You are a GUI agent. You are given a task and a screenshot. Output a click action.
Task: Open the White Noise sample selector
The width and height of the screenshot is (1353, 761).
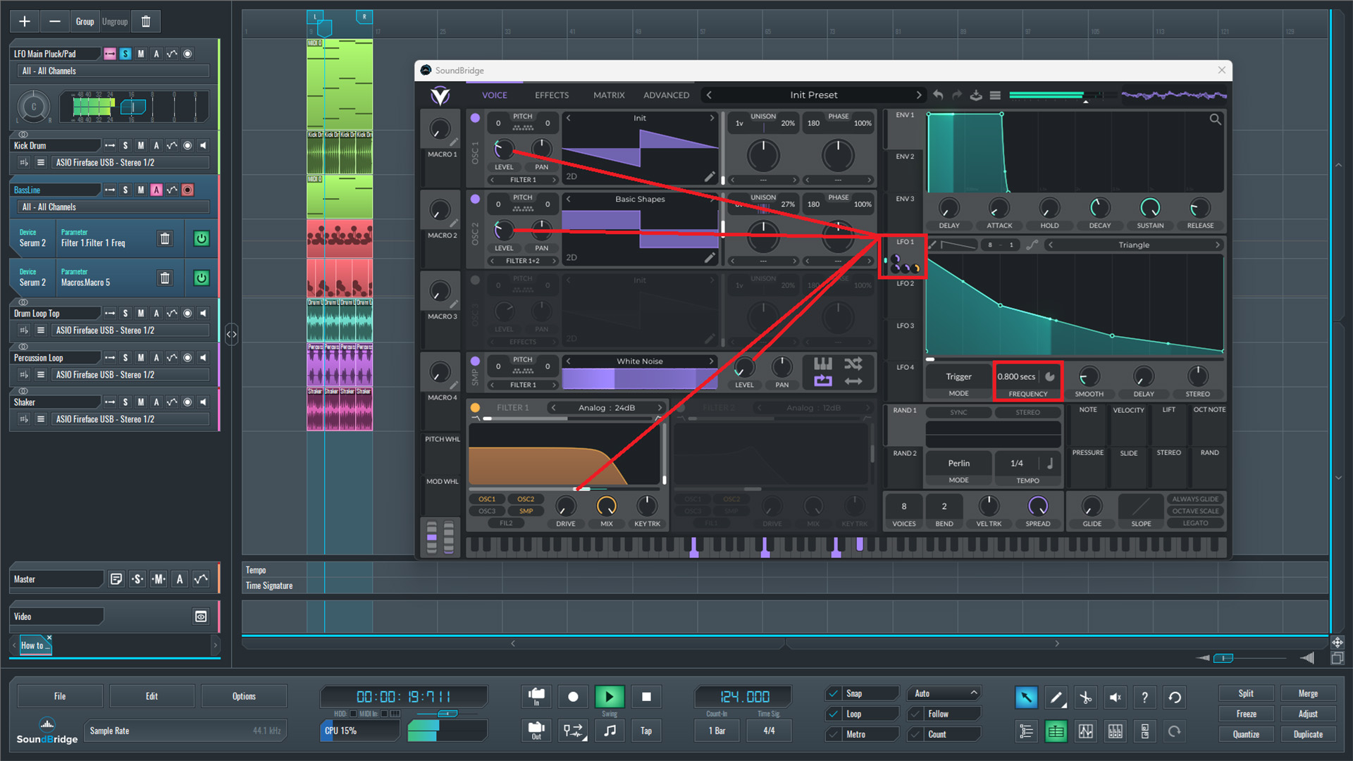click(639, 361)
